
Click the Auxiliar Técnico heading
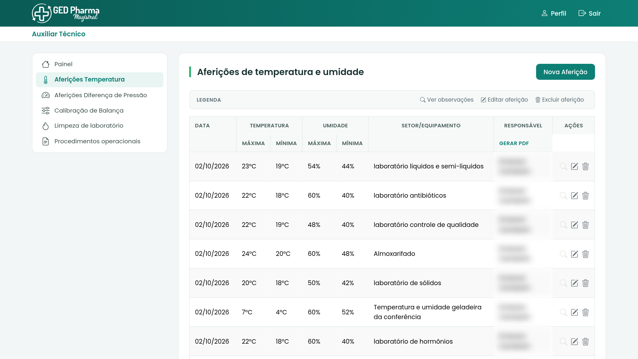click(58, 34)
